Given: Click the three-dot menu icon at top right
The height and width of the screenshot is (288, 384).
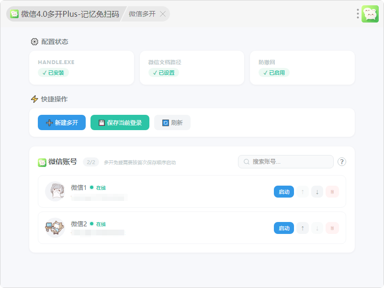Looking at the screenshot, I should (358, 14).
